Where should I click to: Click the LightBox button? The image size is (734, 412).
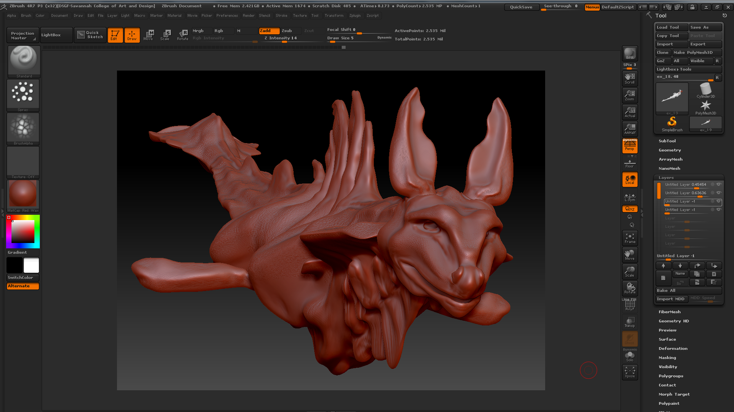pyautogui.click(x=57, y=35)
